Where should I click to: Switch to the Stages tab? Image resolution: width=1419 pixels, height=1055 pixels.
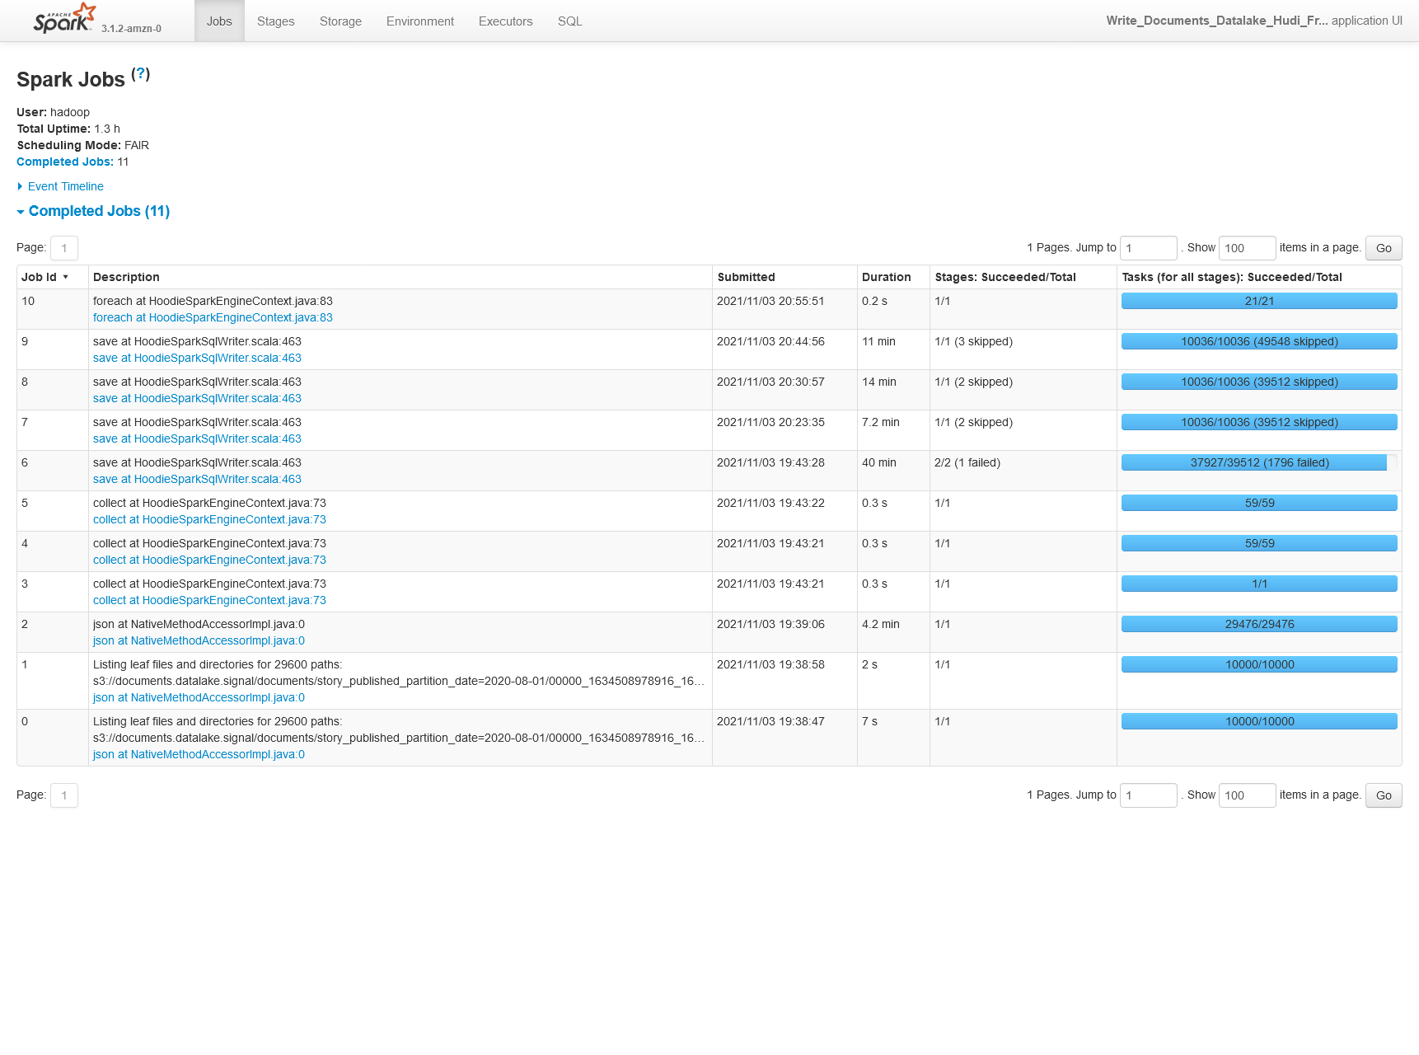coord(275,21)
